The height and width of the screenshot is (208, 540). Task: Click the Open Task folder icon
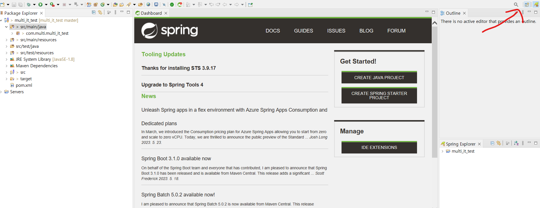(x=122, y=5)
